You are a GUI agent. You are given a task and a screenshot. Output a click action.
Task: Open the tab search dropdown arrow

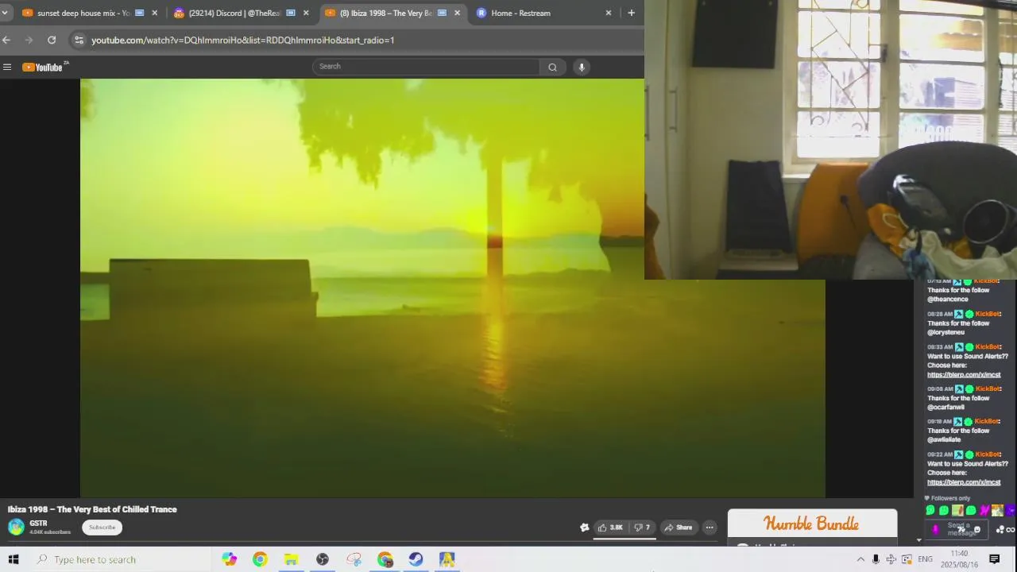click(5, 13)
